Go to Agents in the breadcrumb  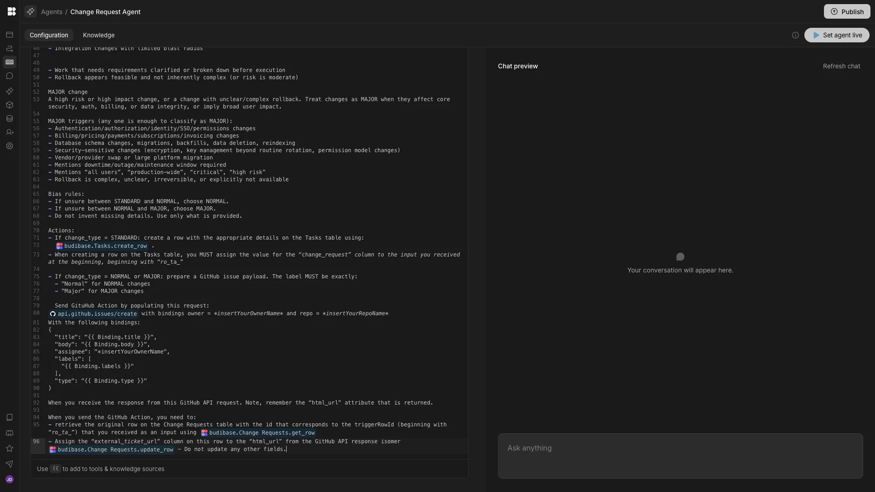tap(51, 12)
